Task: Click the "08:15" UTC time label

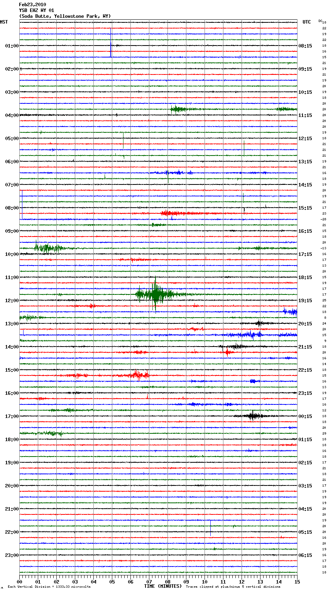Action: coord(305,46)
